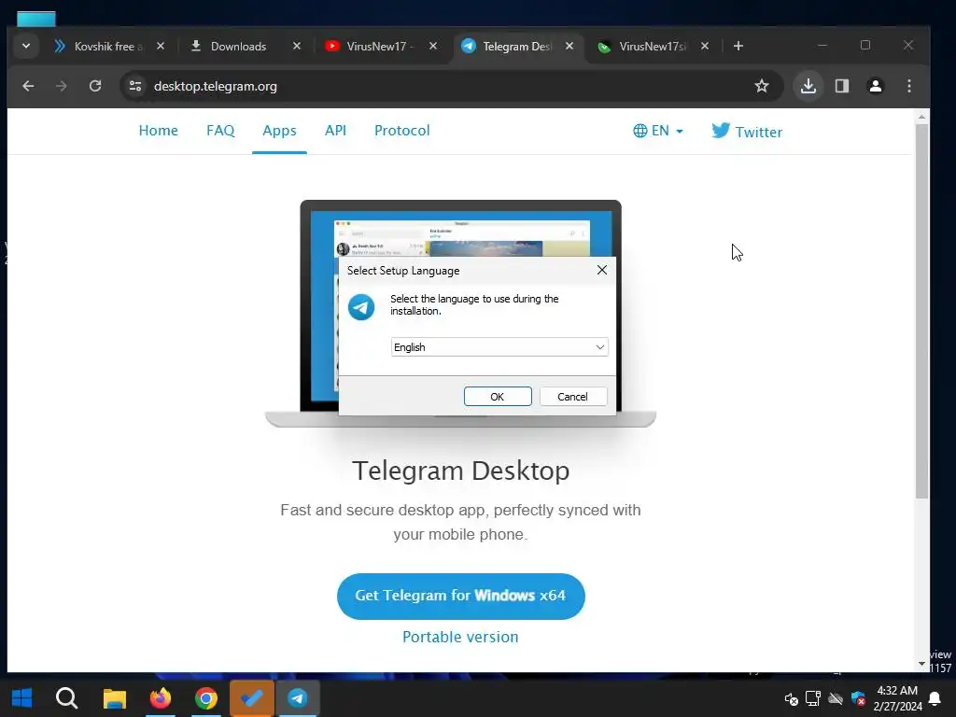Go back to the previous page
Screen dimensions: 956x717
[28, 86]
